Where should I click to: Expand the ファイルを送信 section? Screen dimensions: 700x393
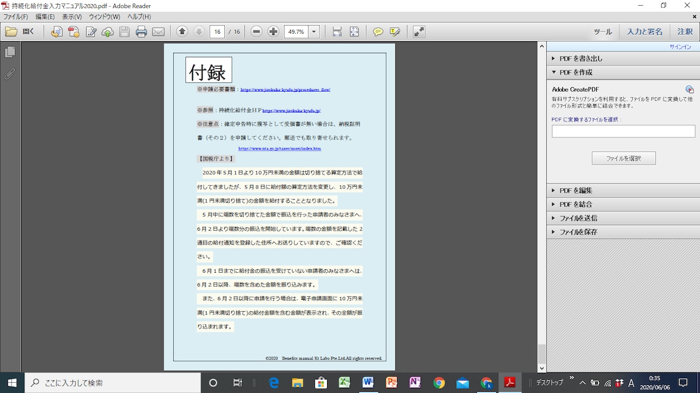623,218
